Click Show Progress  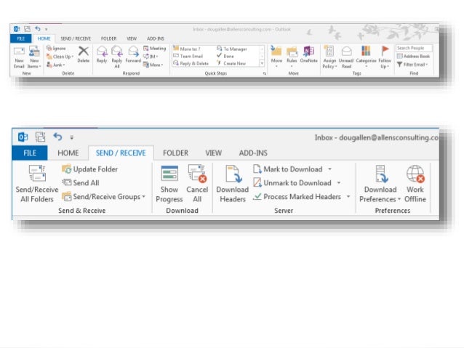(x=169, y=184)
